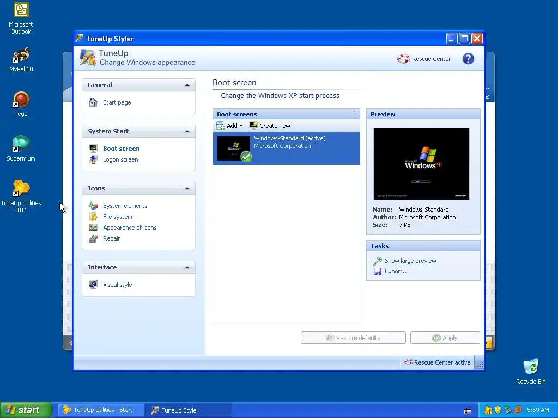Click the Repair icon in sidebar
This screenshot has width=558, height=418.
click(93, 238)
